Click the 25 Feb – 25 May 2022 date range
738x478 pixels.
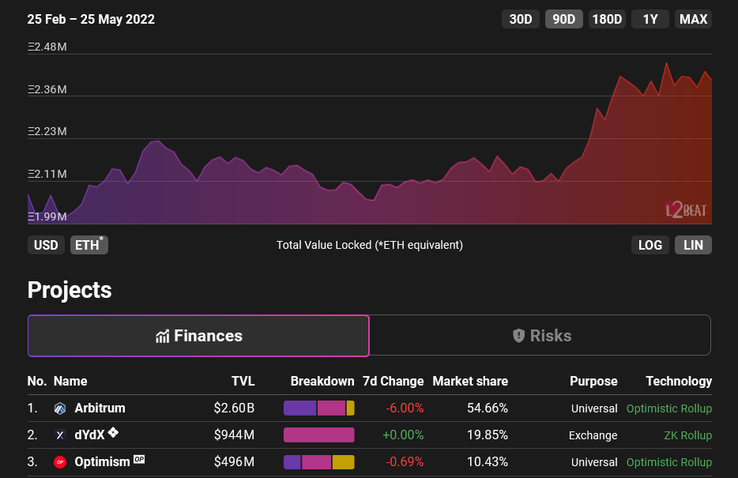coord(91,19)
